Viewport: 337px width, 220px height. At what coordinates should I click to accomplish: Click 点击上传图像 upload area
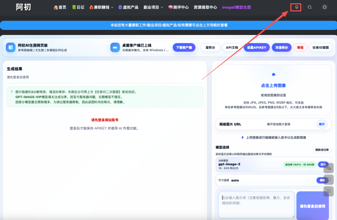(273, 90)
